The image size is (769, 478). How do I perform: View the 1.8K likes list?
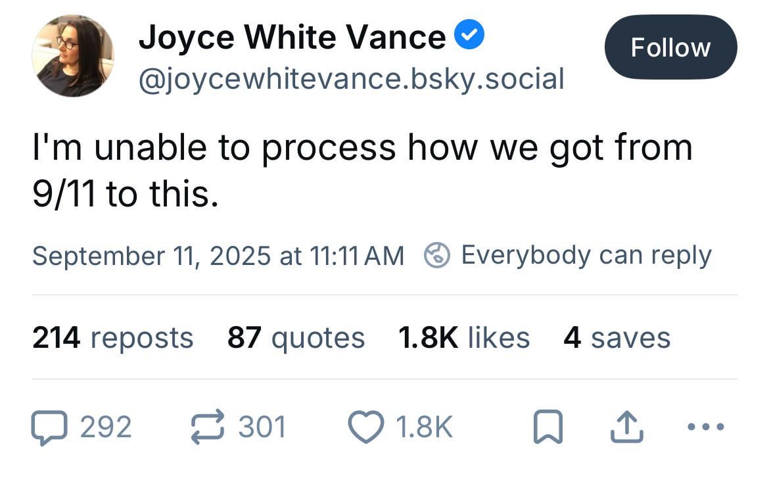click(464, 338)
